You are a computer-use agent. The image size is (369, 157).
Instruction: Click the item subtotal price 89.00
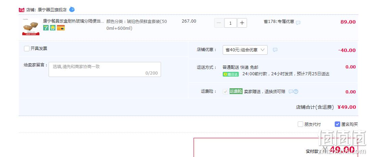click(x=348, y=22)
